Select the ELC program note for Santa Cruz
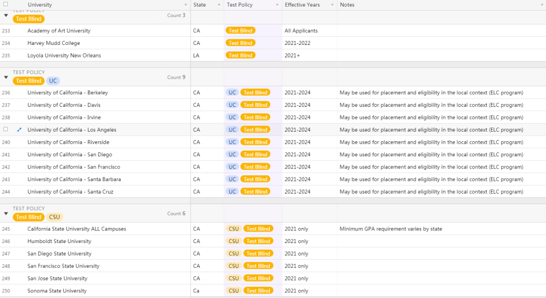This screenshot has height=298, width=546. (441, 192)
